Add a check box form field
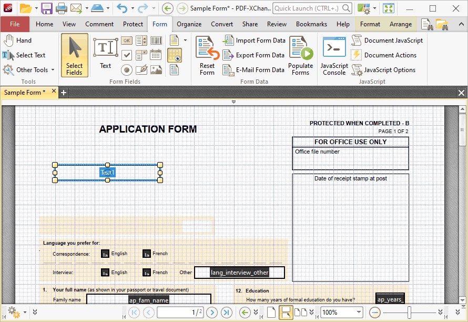The height and width of the screenshot is (322, 468). [x=127, y=55]
